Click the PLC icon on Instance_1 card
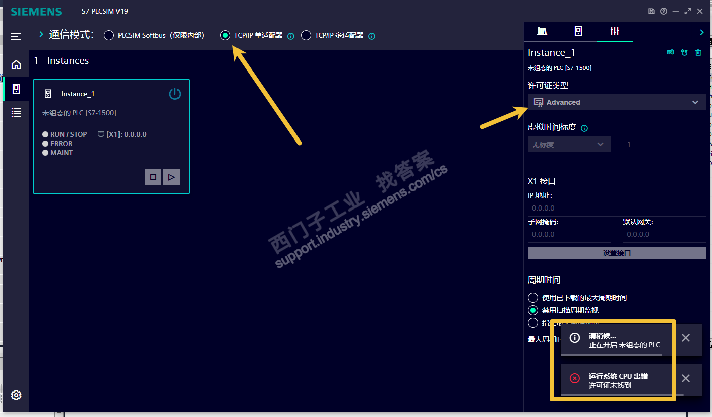 (x=48, y=94)
